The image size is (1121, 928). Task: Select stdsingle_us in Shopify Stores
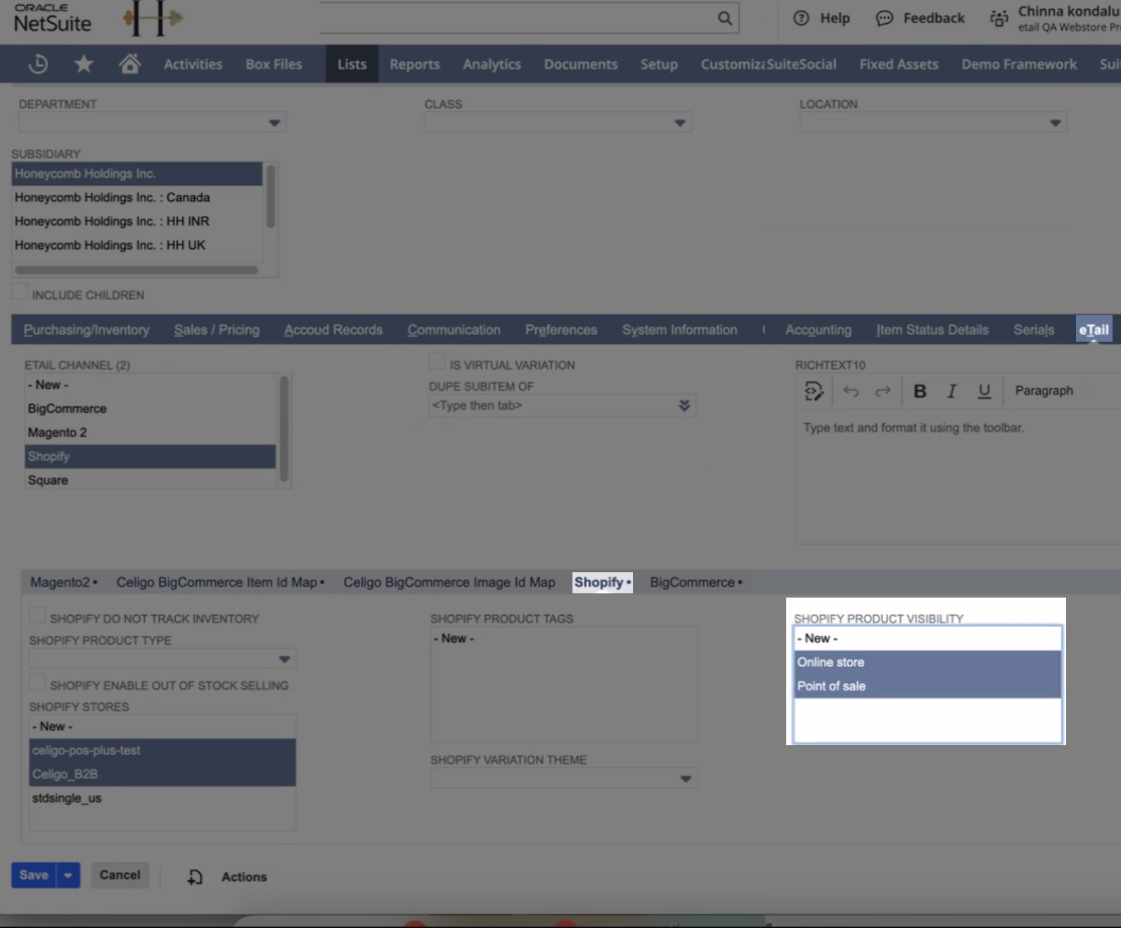[x=162, y=798]
